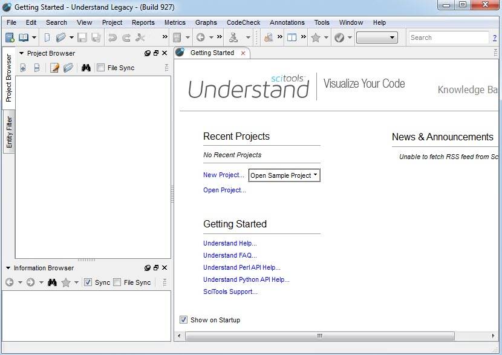
Task: Click the hierarchy graph toolbar icon
Action: point(233,37)
